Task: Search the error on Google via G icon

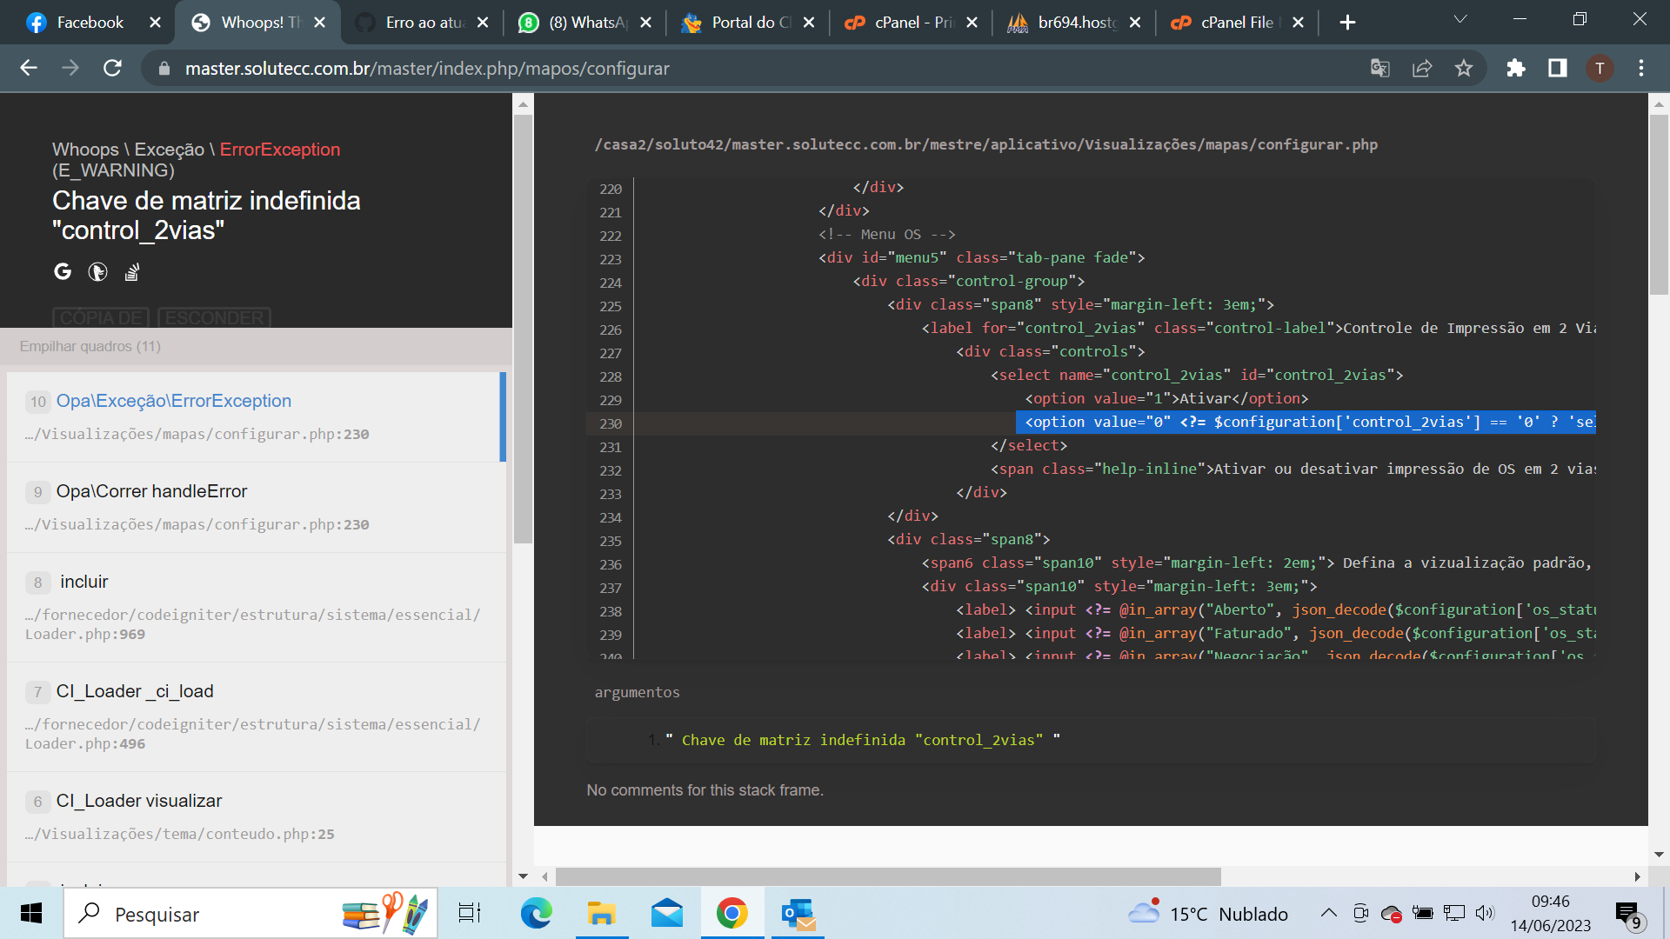Action: click(62, 271)
